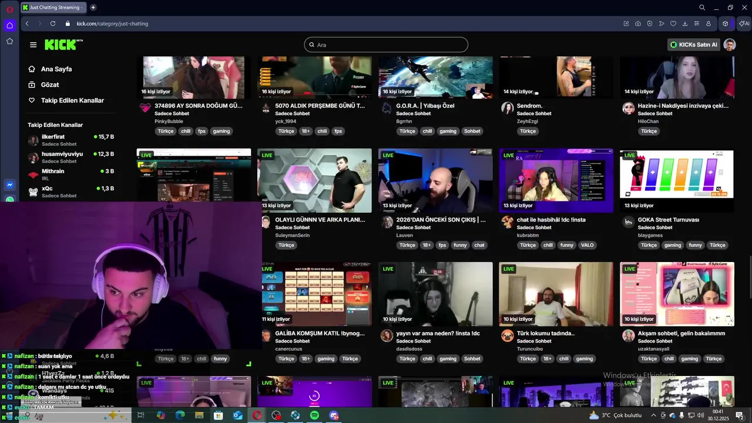Open Opera sidebar home icon
The width and height of the screenshot is (752, 423).
tap(9, 25)
